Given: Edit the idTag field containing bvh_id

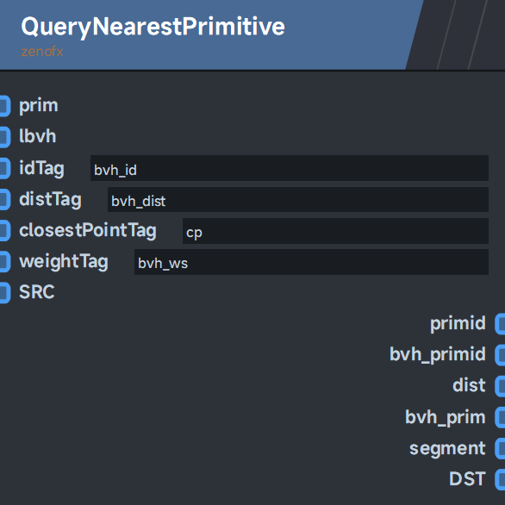Looking at the screenshot, I should (x=290, y=168).
